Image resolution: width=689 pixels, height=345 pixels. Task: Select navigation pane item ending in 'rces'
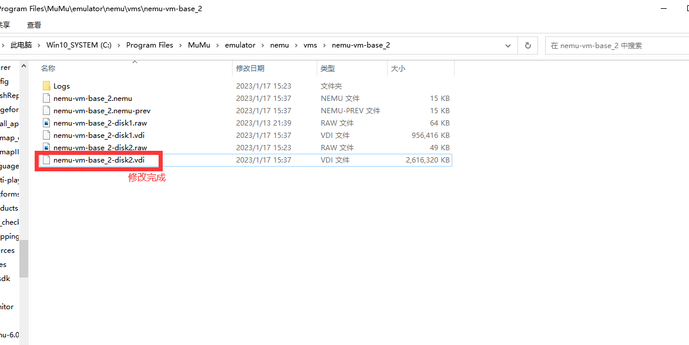click(8, 250)
